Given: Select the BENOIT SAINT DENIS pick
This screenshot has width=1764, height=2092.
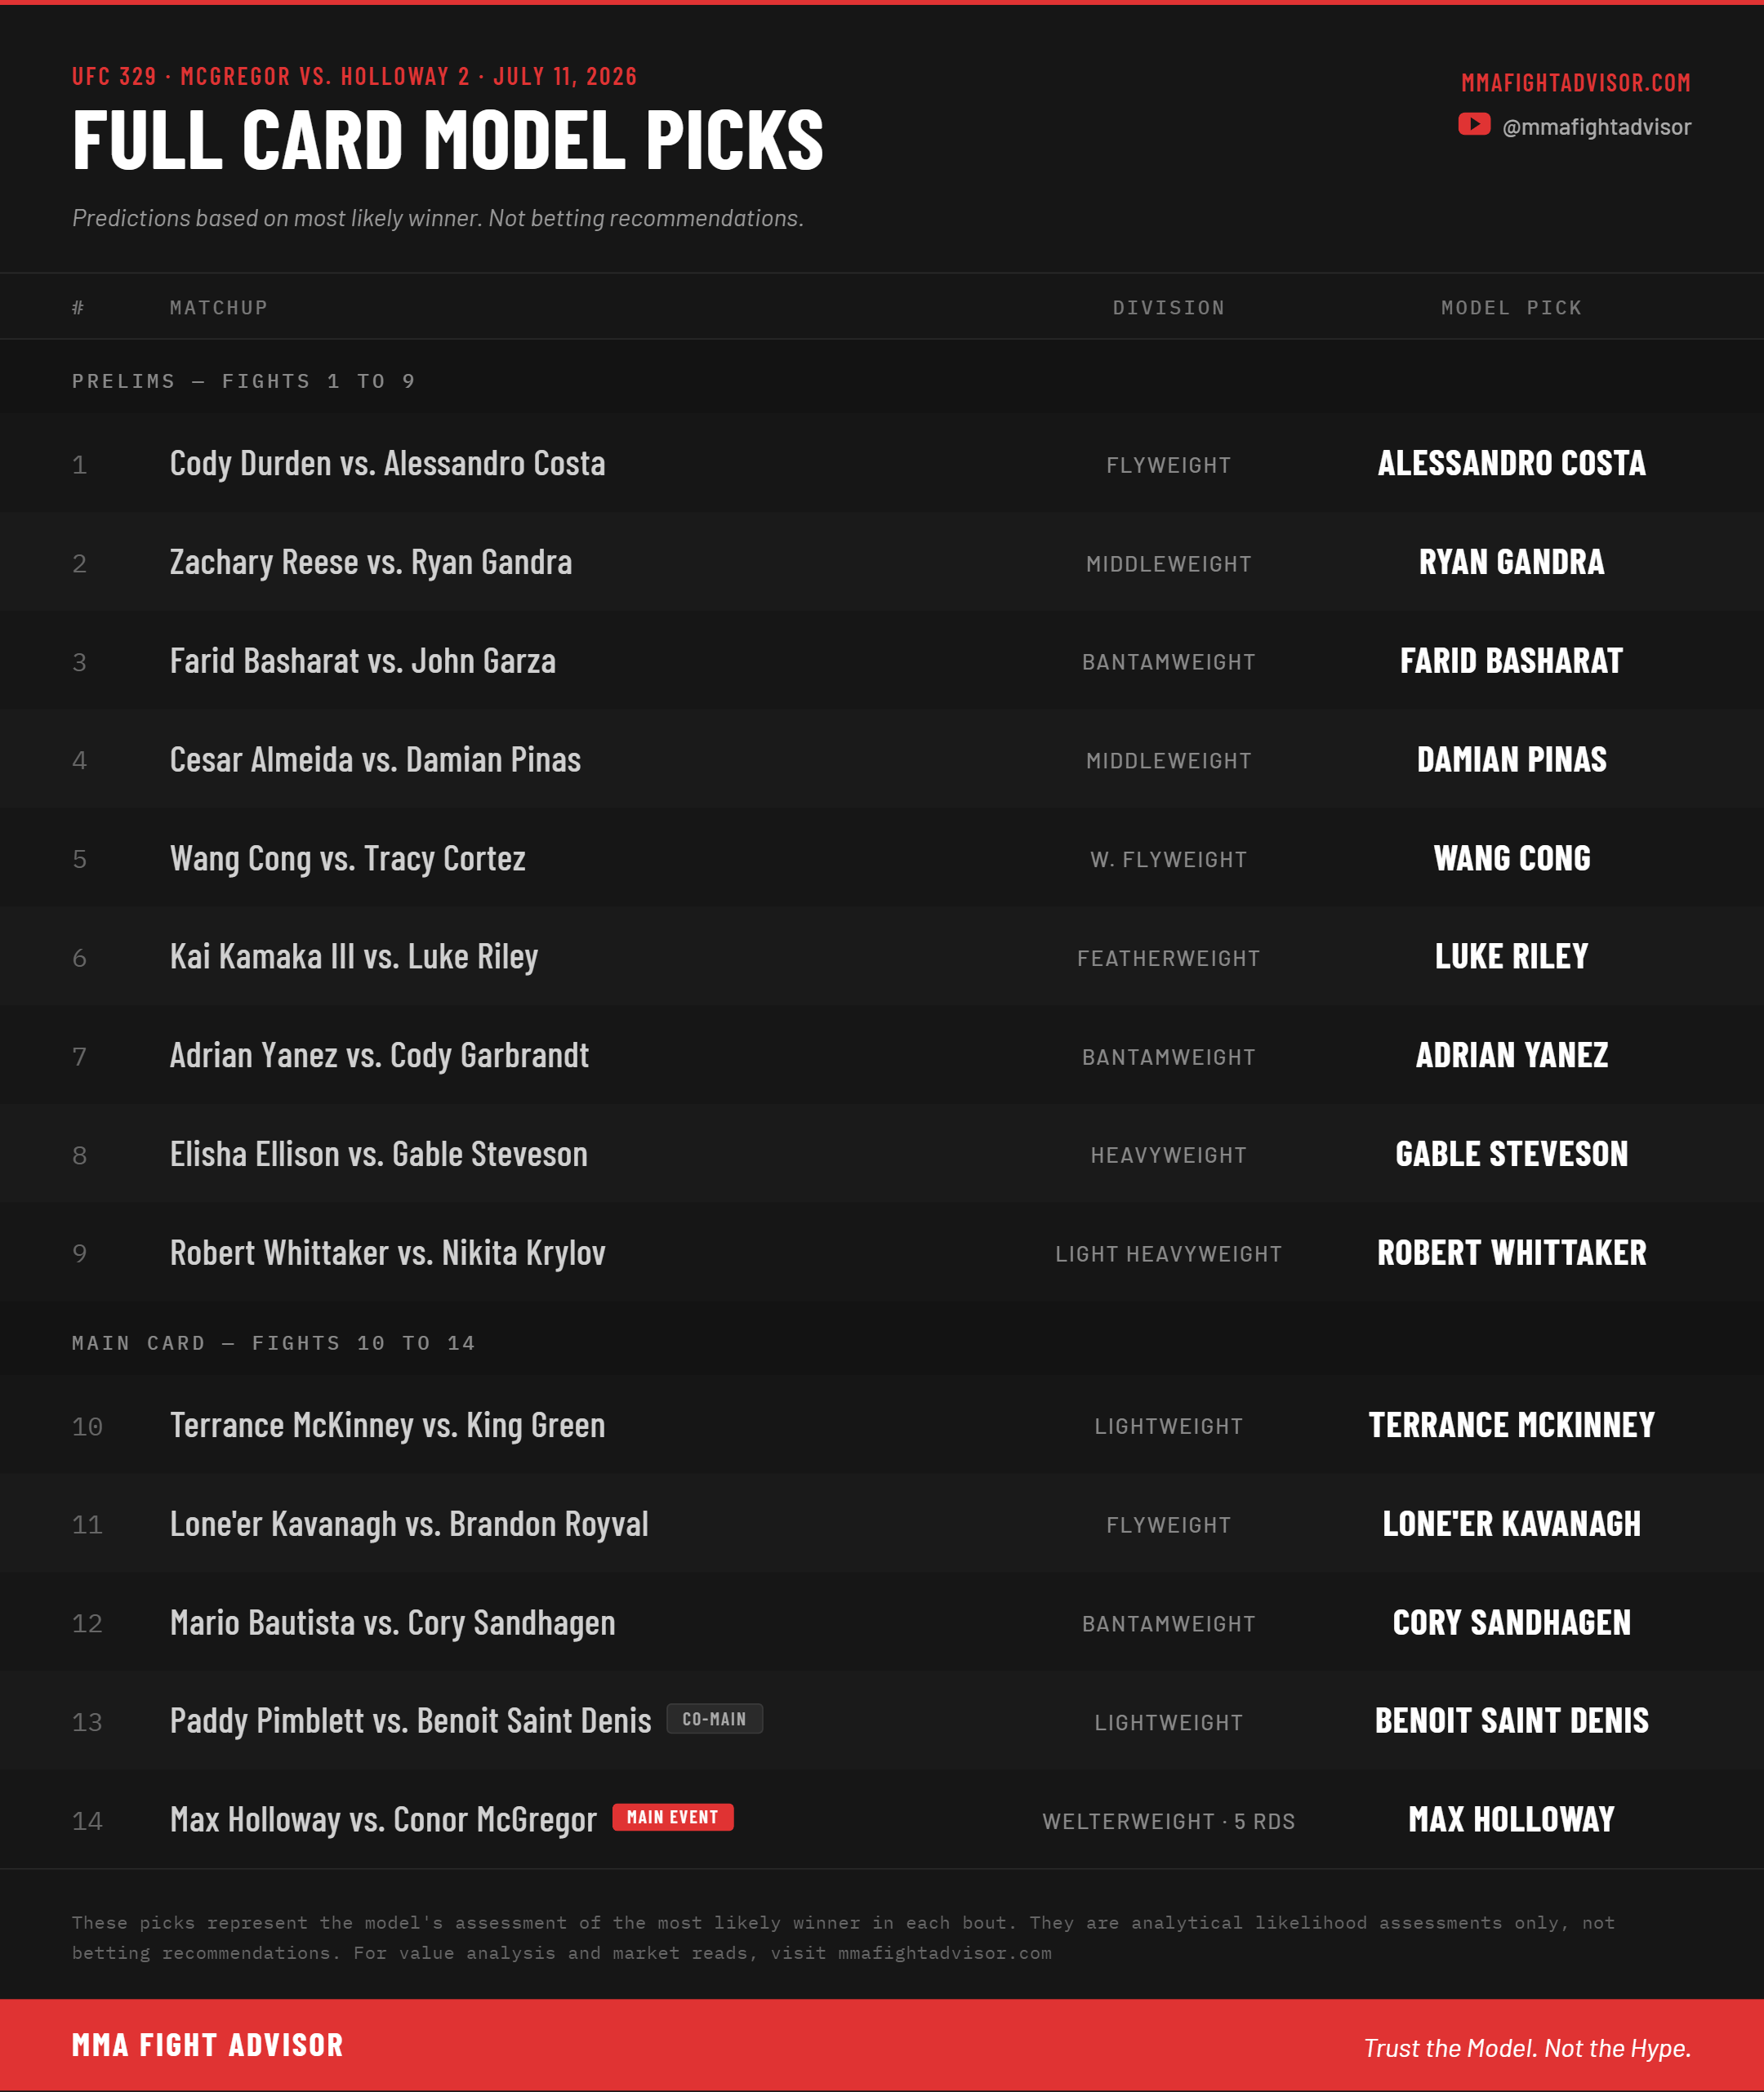Looking at the screenshot, I should point(1511,1720).
